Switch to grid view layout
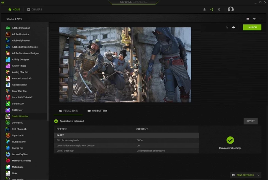 pyautogui.click(x=247, y=19)
